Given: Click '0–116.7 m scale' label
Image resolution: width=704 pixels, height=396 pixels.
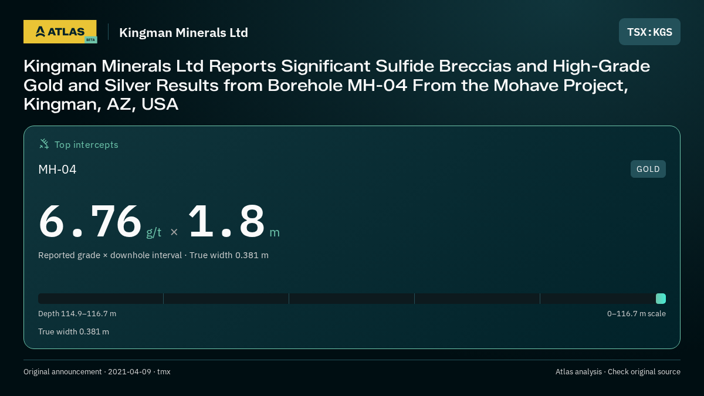Looking at the screenshot, I should pos(637,314).
